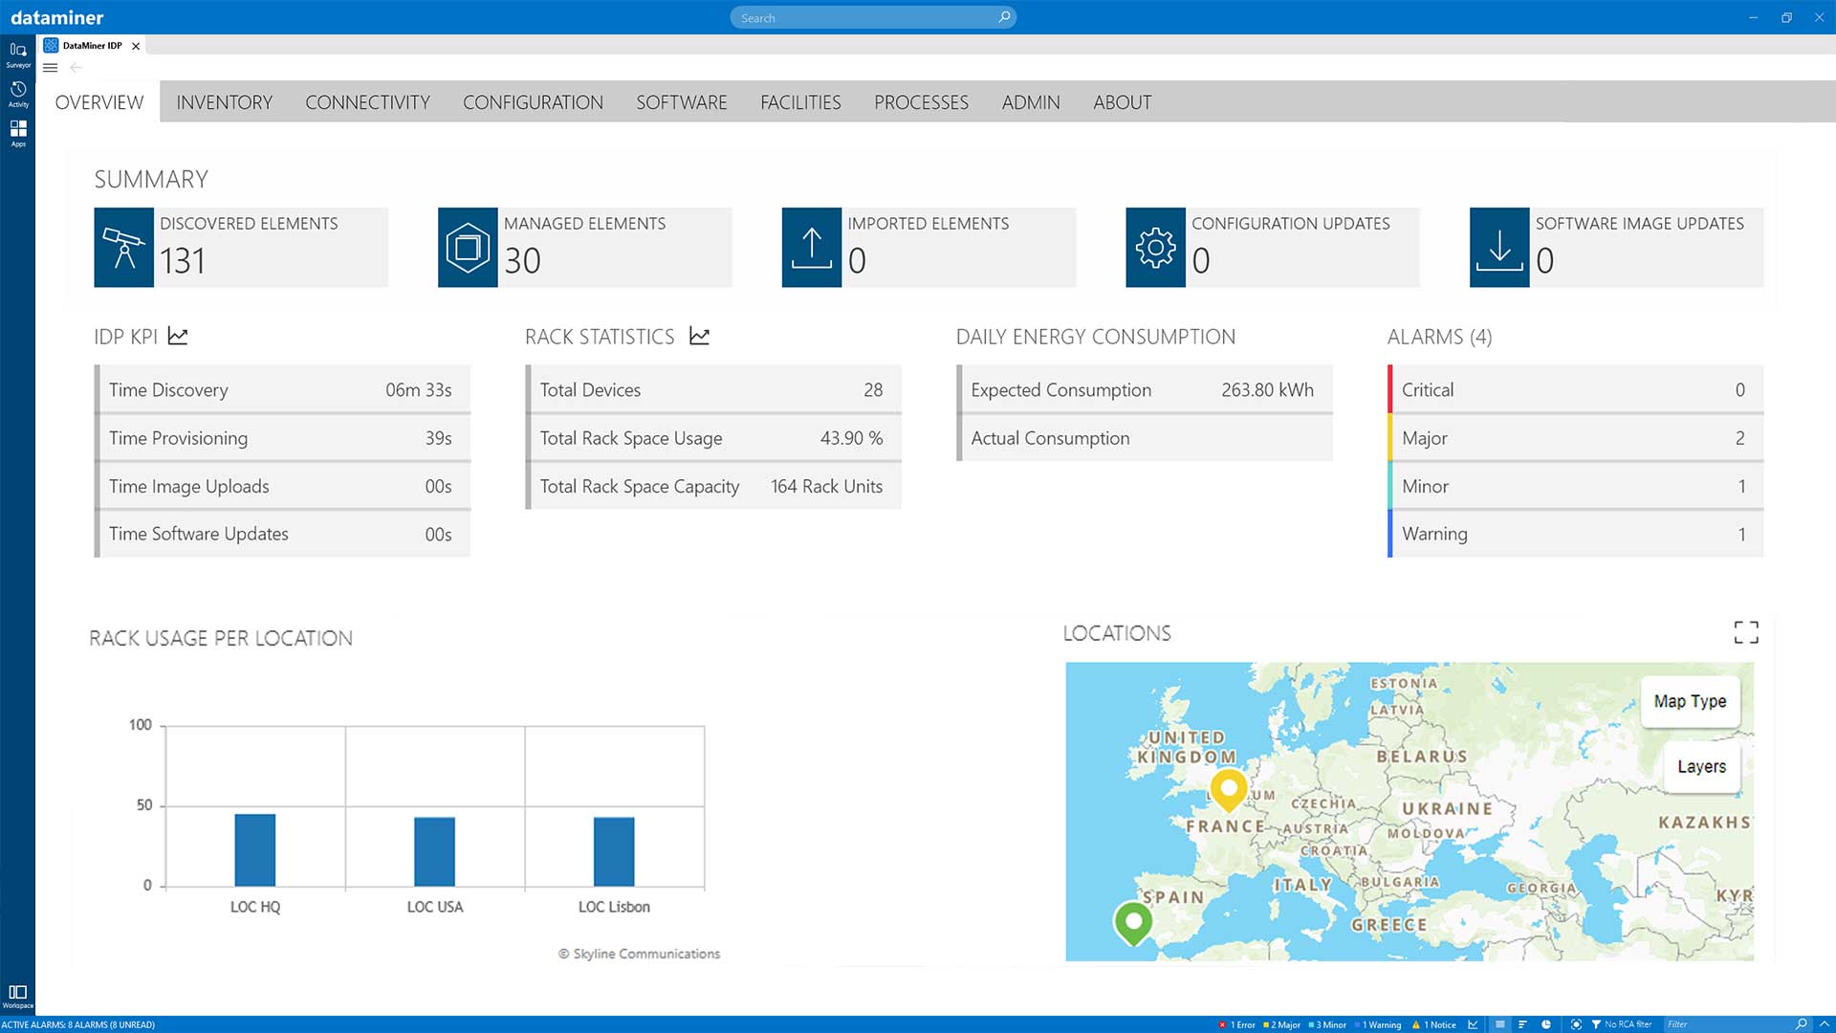Screen dimensions: 1836x1033
Task: Click the yellow Major alarm color bar
Action: pyautogui.click(x=1392, y=437)
